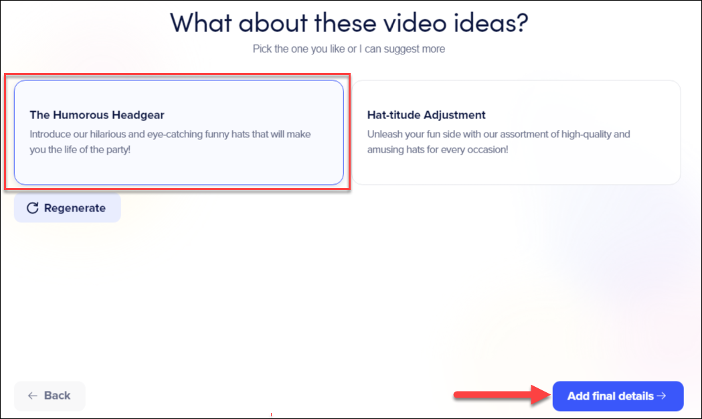Request more suggestions via Regenerate

click(67, 207)
